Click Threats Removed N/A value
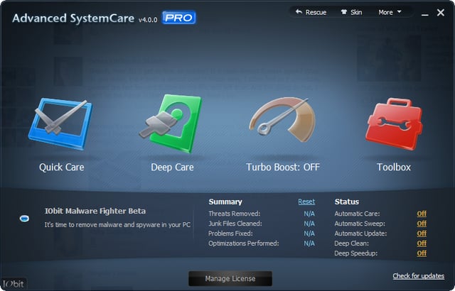Viewport: 455px width, 291px height. 309,214
